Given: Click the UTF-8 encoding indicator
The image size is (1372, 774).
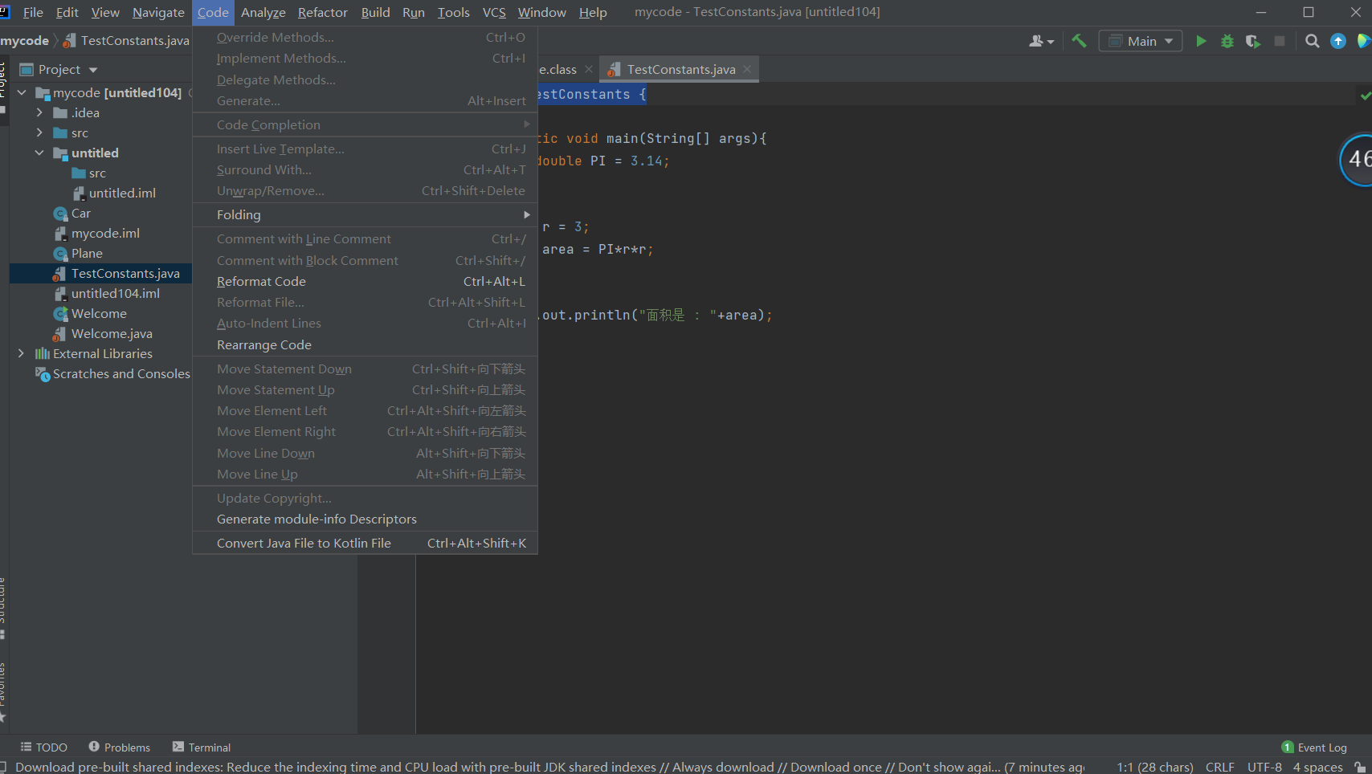Looking at the screenshot, I should [1264, 767].
